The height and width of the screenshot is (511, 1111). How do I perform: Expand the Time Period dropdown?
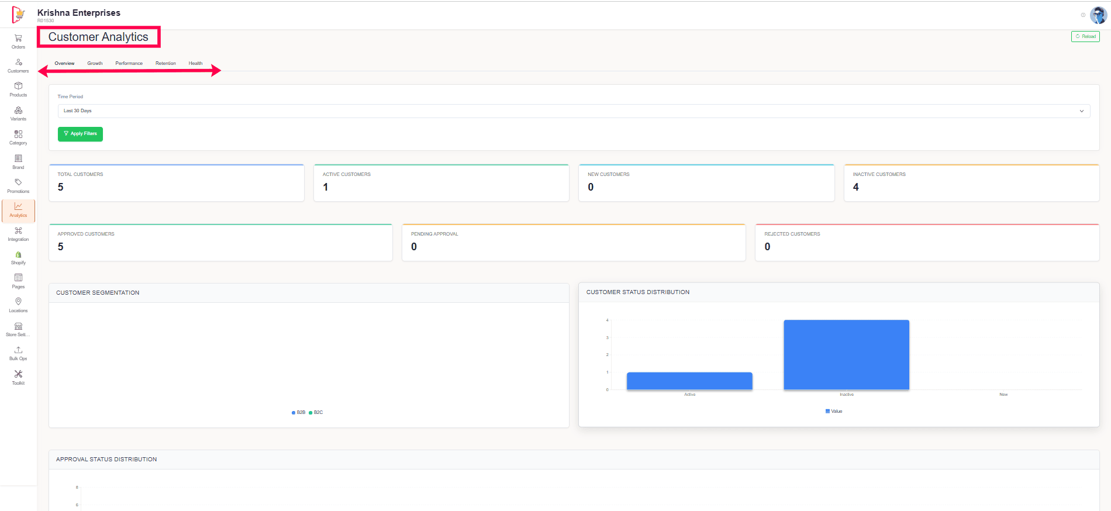coord(573,111)
